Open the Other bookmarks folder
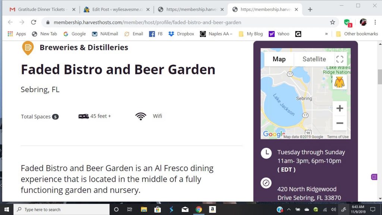Image resolution: width=382 pixels, height=215 pixels. [x=357, y=34]
